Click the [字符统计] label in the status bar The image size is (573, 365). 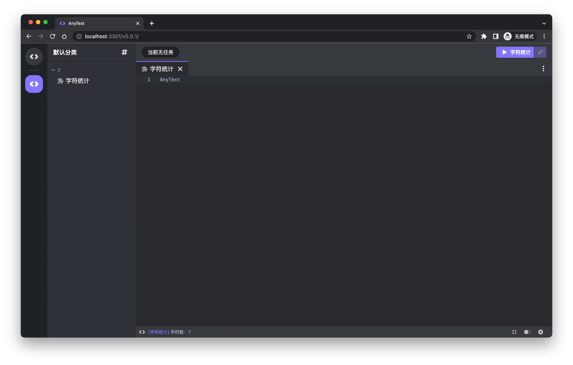158,332
